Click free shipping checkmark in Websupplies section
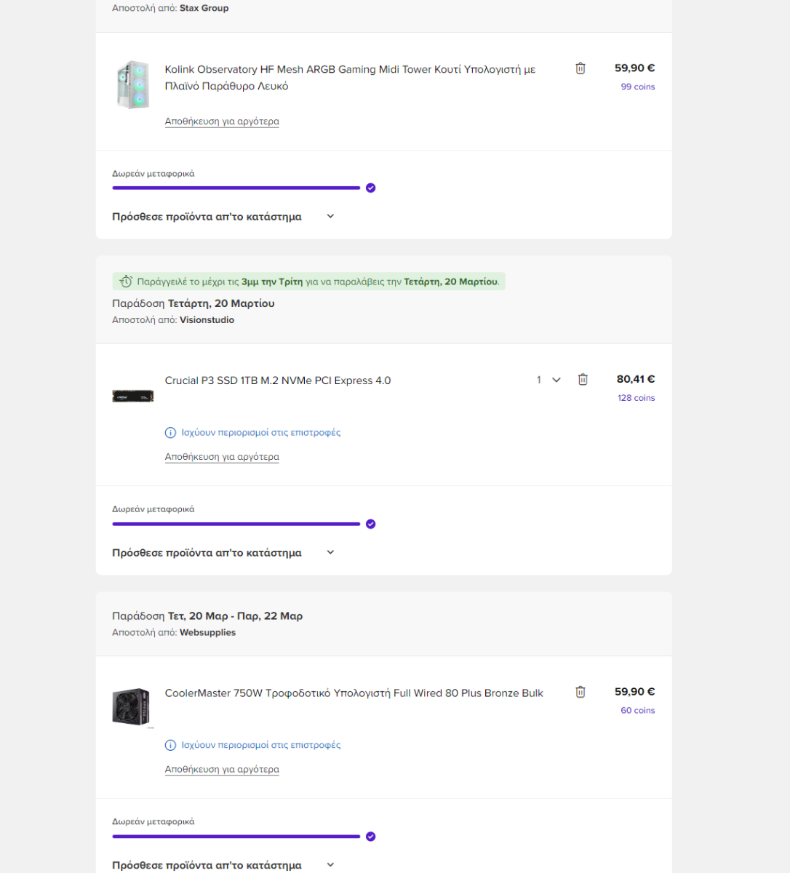The image size is (790, 873). (x=371, y=837)
